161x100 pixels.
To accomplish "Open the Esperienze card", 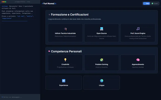I will [64, 83].
